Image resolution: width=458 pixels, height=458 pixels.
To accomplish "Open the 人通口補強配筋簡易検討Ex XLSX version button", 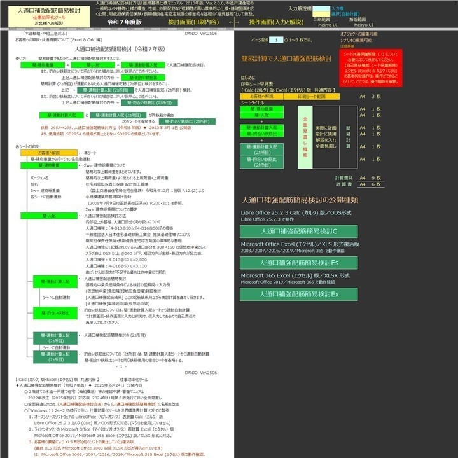I will pyautogui.click(x=298, y=294).
